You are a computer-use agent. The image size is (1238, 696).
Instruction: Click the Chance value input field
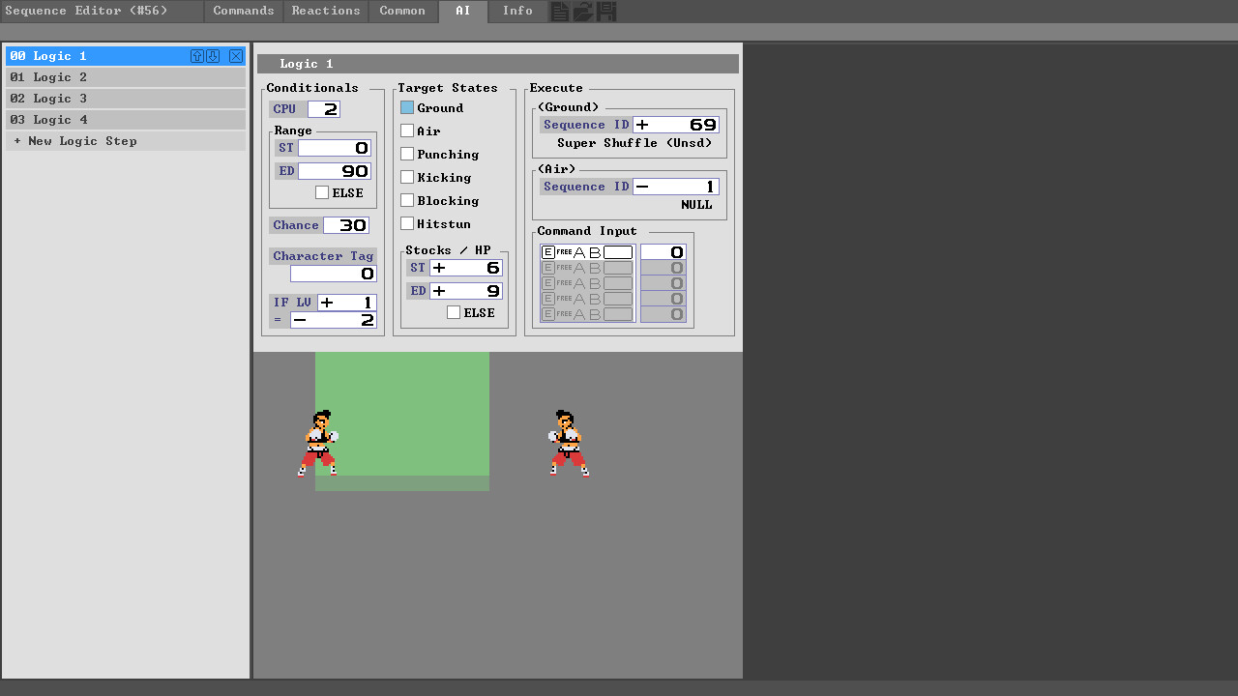click(346, 224)
